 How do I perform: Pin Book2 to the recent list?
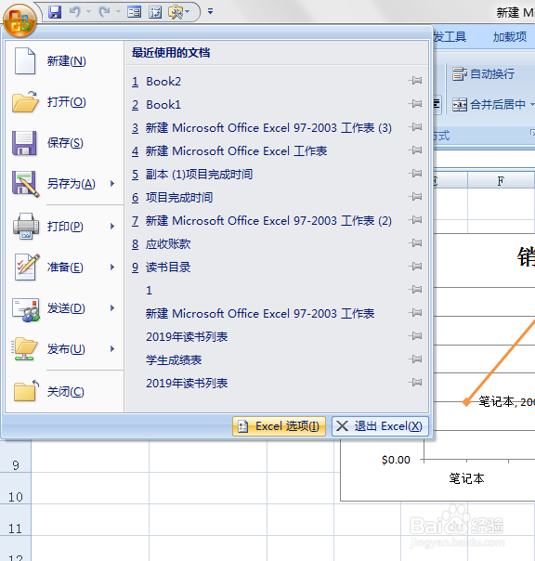415,81
